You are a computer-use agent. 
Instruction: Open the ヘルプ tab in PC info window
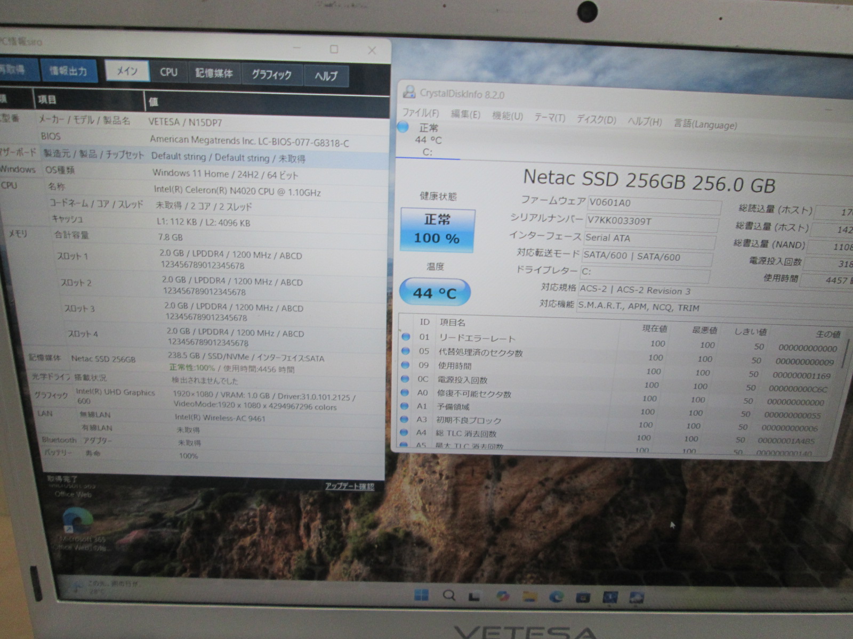pyautogui.click(x=326, y=76)
